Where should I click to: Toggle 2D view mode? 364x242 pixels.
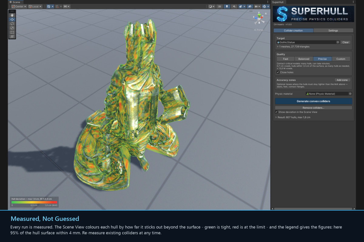(x=220, y=6)
